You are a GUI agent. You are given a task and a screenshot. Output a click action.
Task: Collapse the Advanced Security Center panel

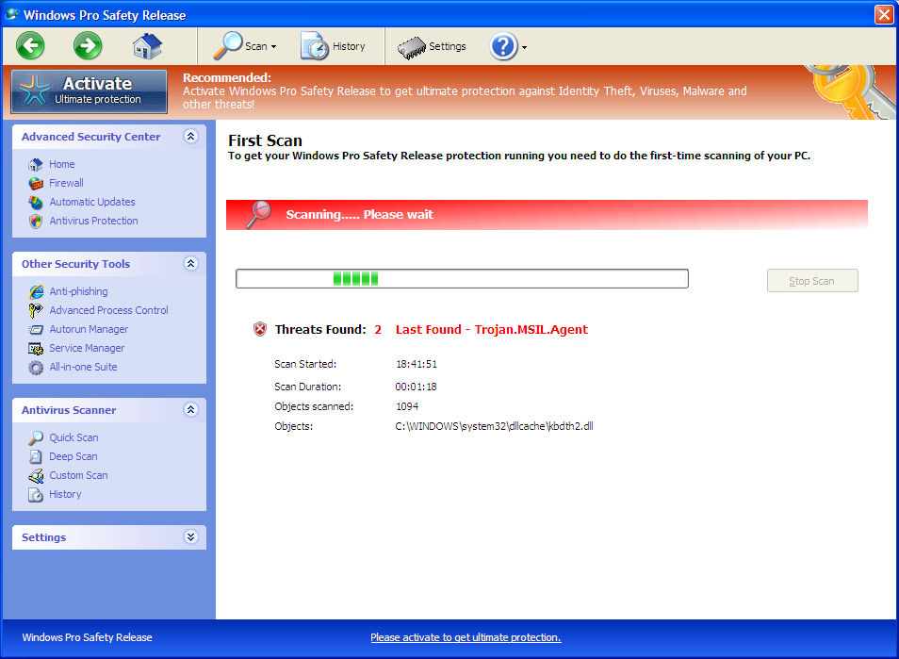pyautogui.click(x=191, y=137)
